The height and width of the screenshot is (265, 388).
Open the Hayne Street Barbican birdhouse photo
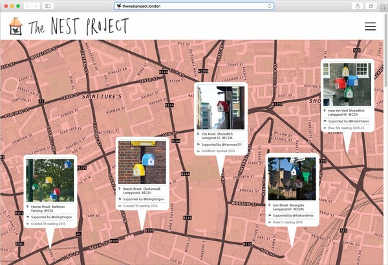[50, 180]
